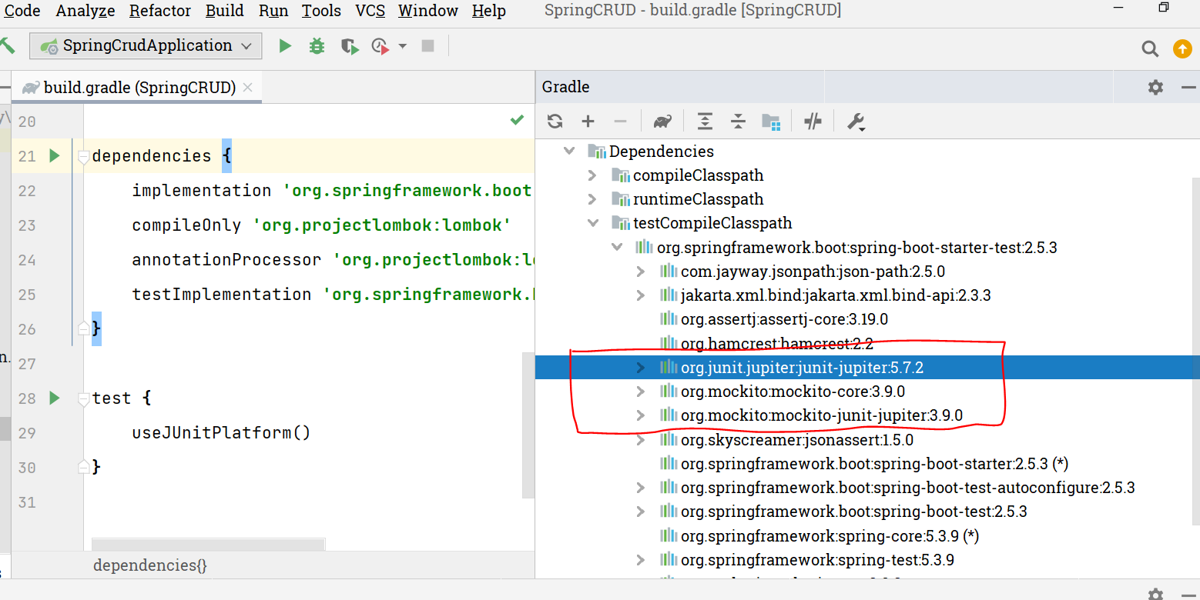
Task: Expand com.jayway.jsonpath:json-path:2.5.0 node
Action: tap(641, 272)
